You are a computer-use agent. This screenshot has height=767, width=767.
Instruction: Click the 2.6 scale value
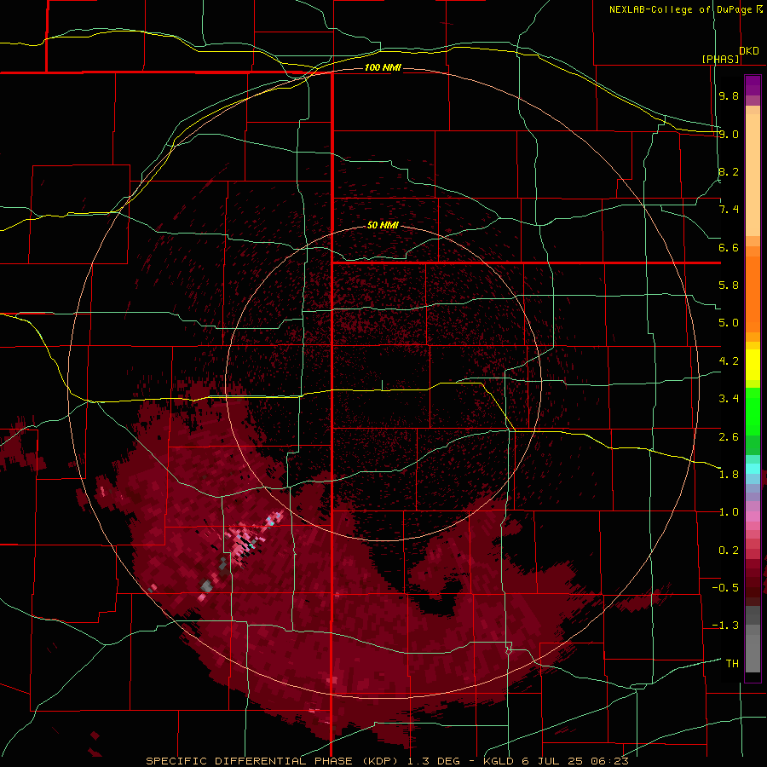pos(729,437)
